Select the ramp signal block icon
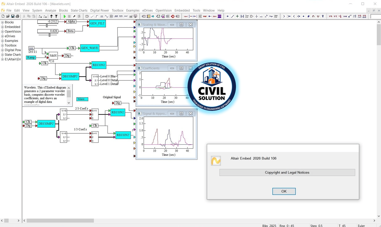Viewport: 381px width, 227px height. 92,16
